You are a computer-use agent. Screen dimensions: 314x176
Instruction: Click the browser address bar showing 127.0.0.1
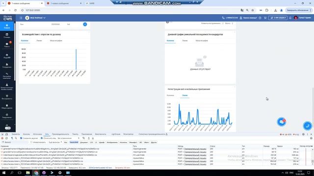pyautogui.click(x=130, y=10)
